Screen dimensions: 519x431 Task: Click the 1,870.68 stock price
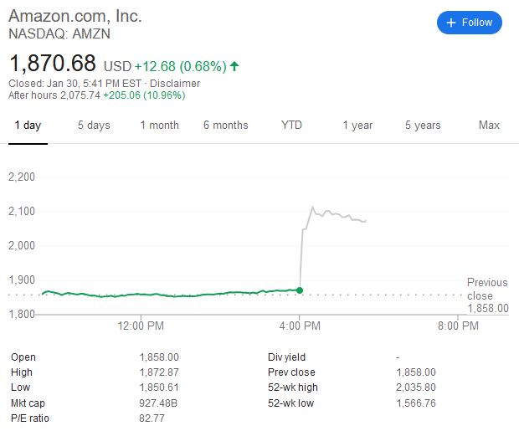(53, 64)
